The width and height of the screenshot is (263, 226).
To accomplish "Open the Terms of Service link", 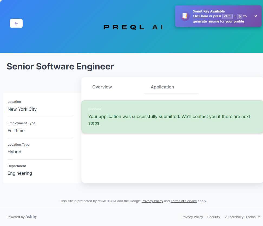I will tap(184, 201).
